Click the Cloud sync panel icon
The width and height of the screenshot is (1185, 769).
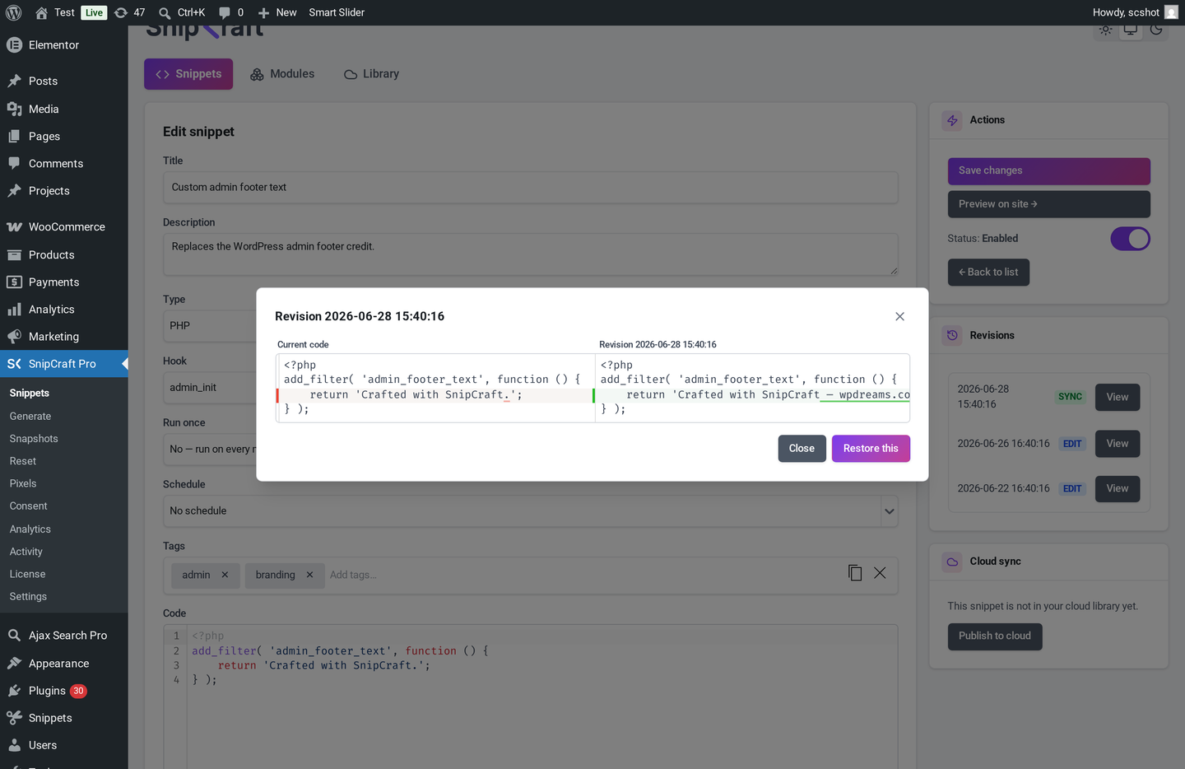952,562
